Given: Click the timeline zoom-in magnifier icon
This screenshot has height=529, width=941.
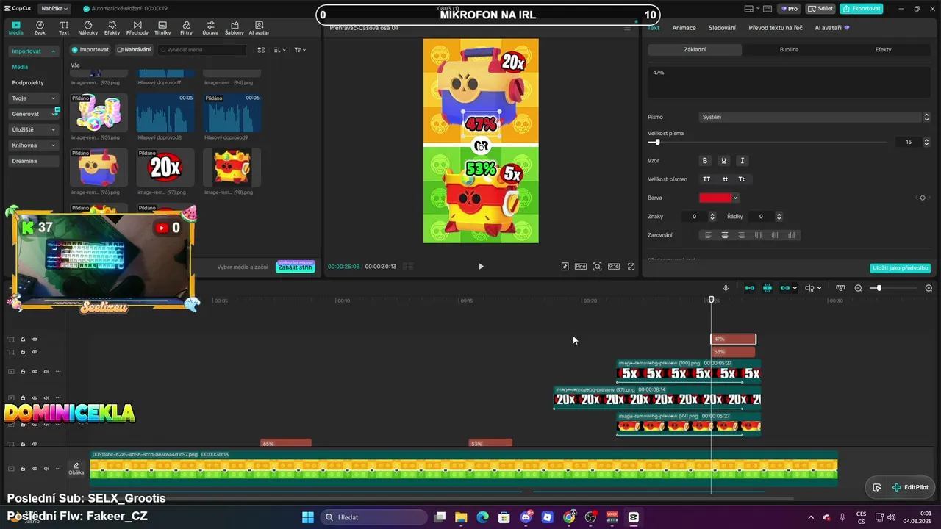Looking at the screenshot, I should 929,288.
